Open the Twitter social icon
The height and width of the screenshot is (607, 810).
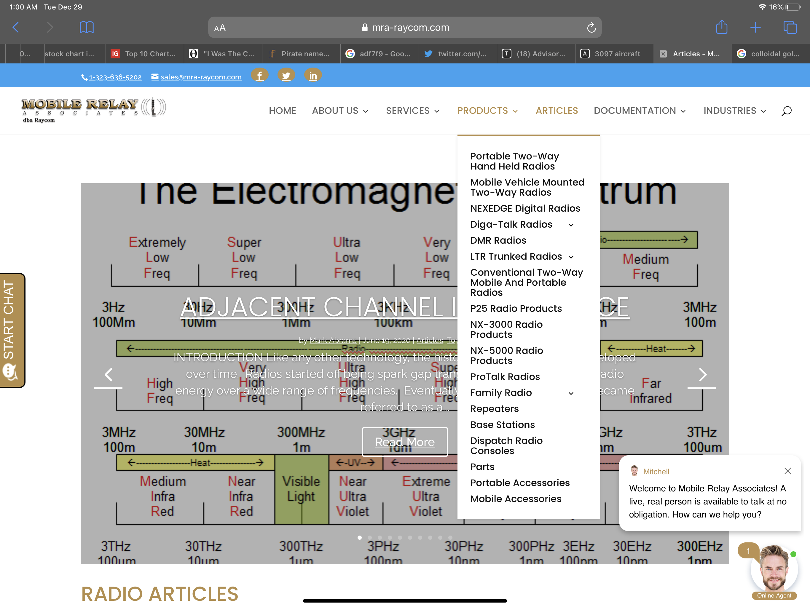(286, 75)
